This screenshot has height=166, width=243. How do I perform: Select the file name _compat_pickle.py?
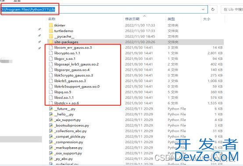click(x=70, y=137)
